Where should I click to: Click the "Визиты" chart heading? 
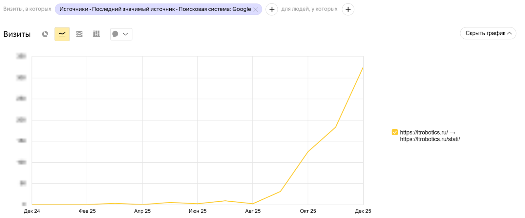17,34
